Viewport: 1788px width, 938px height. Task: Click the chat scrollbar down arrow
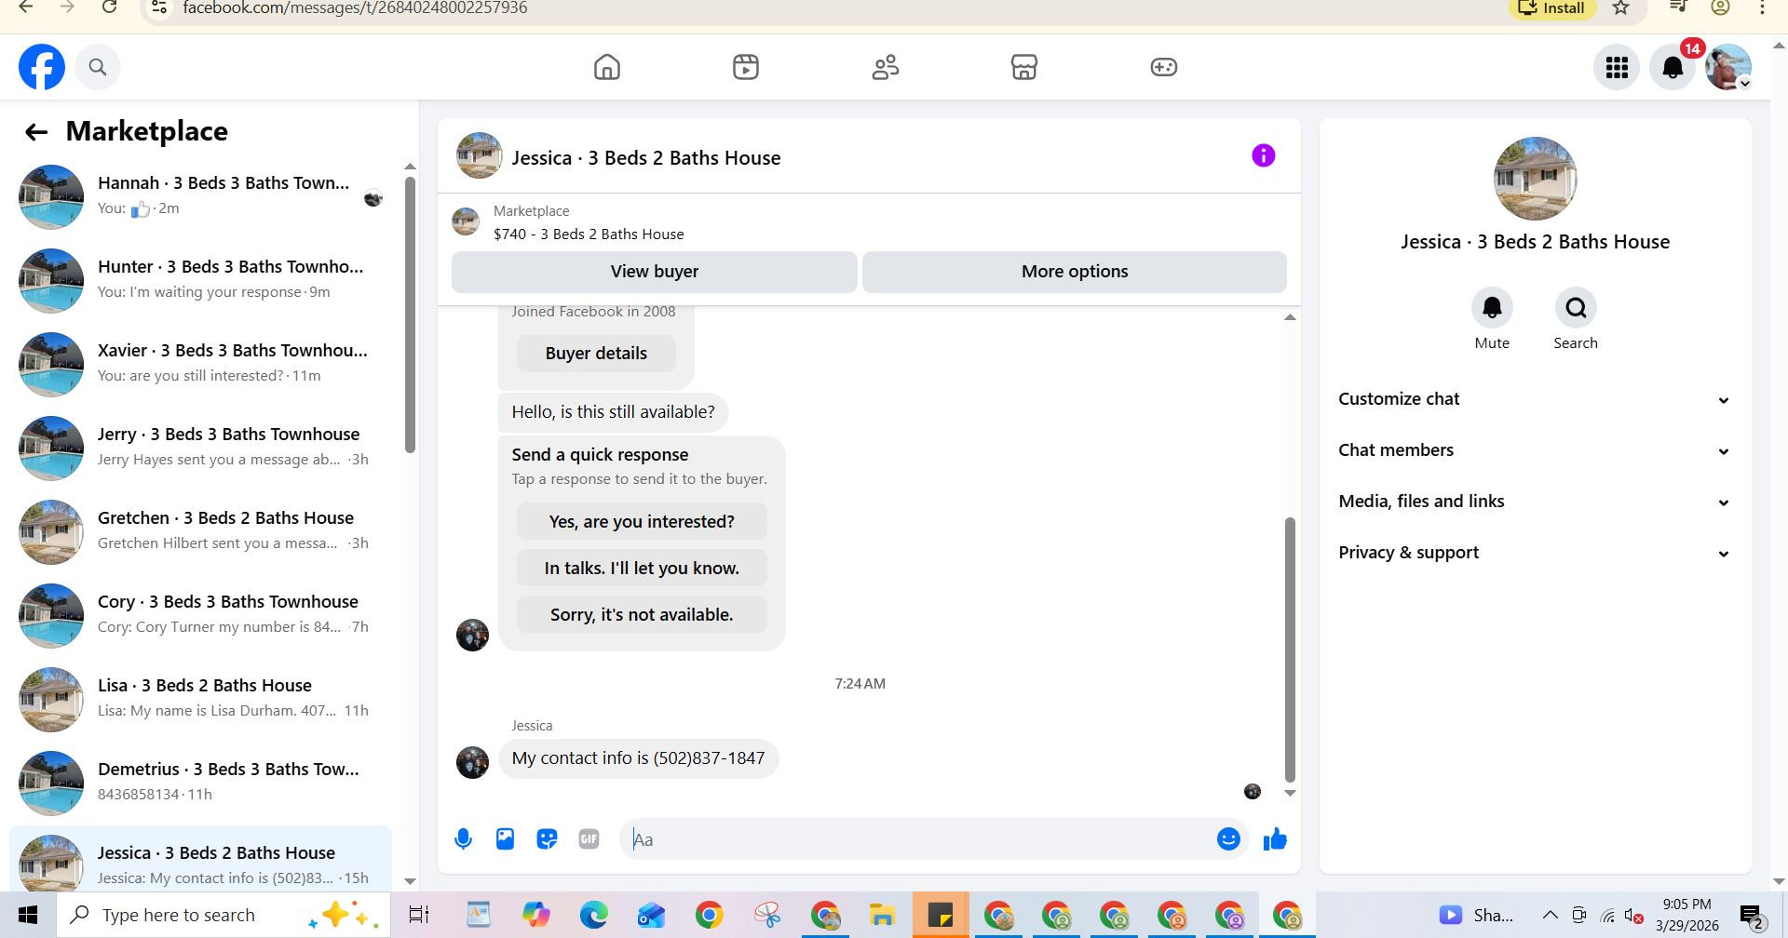tap(1290, 793)
